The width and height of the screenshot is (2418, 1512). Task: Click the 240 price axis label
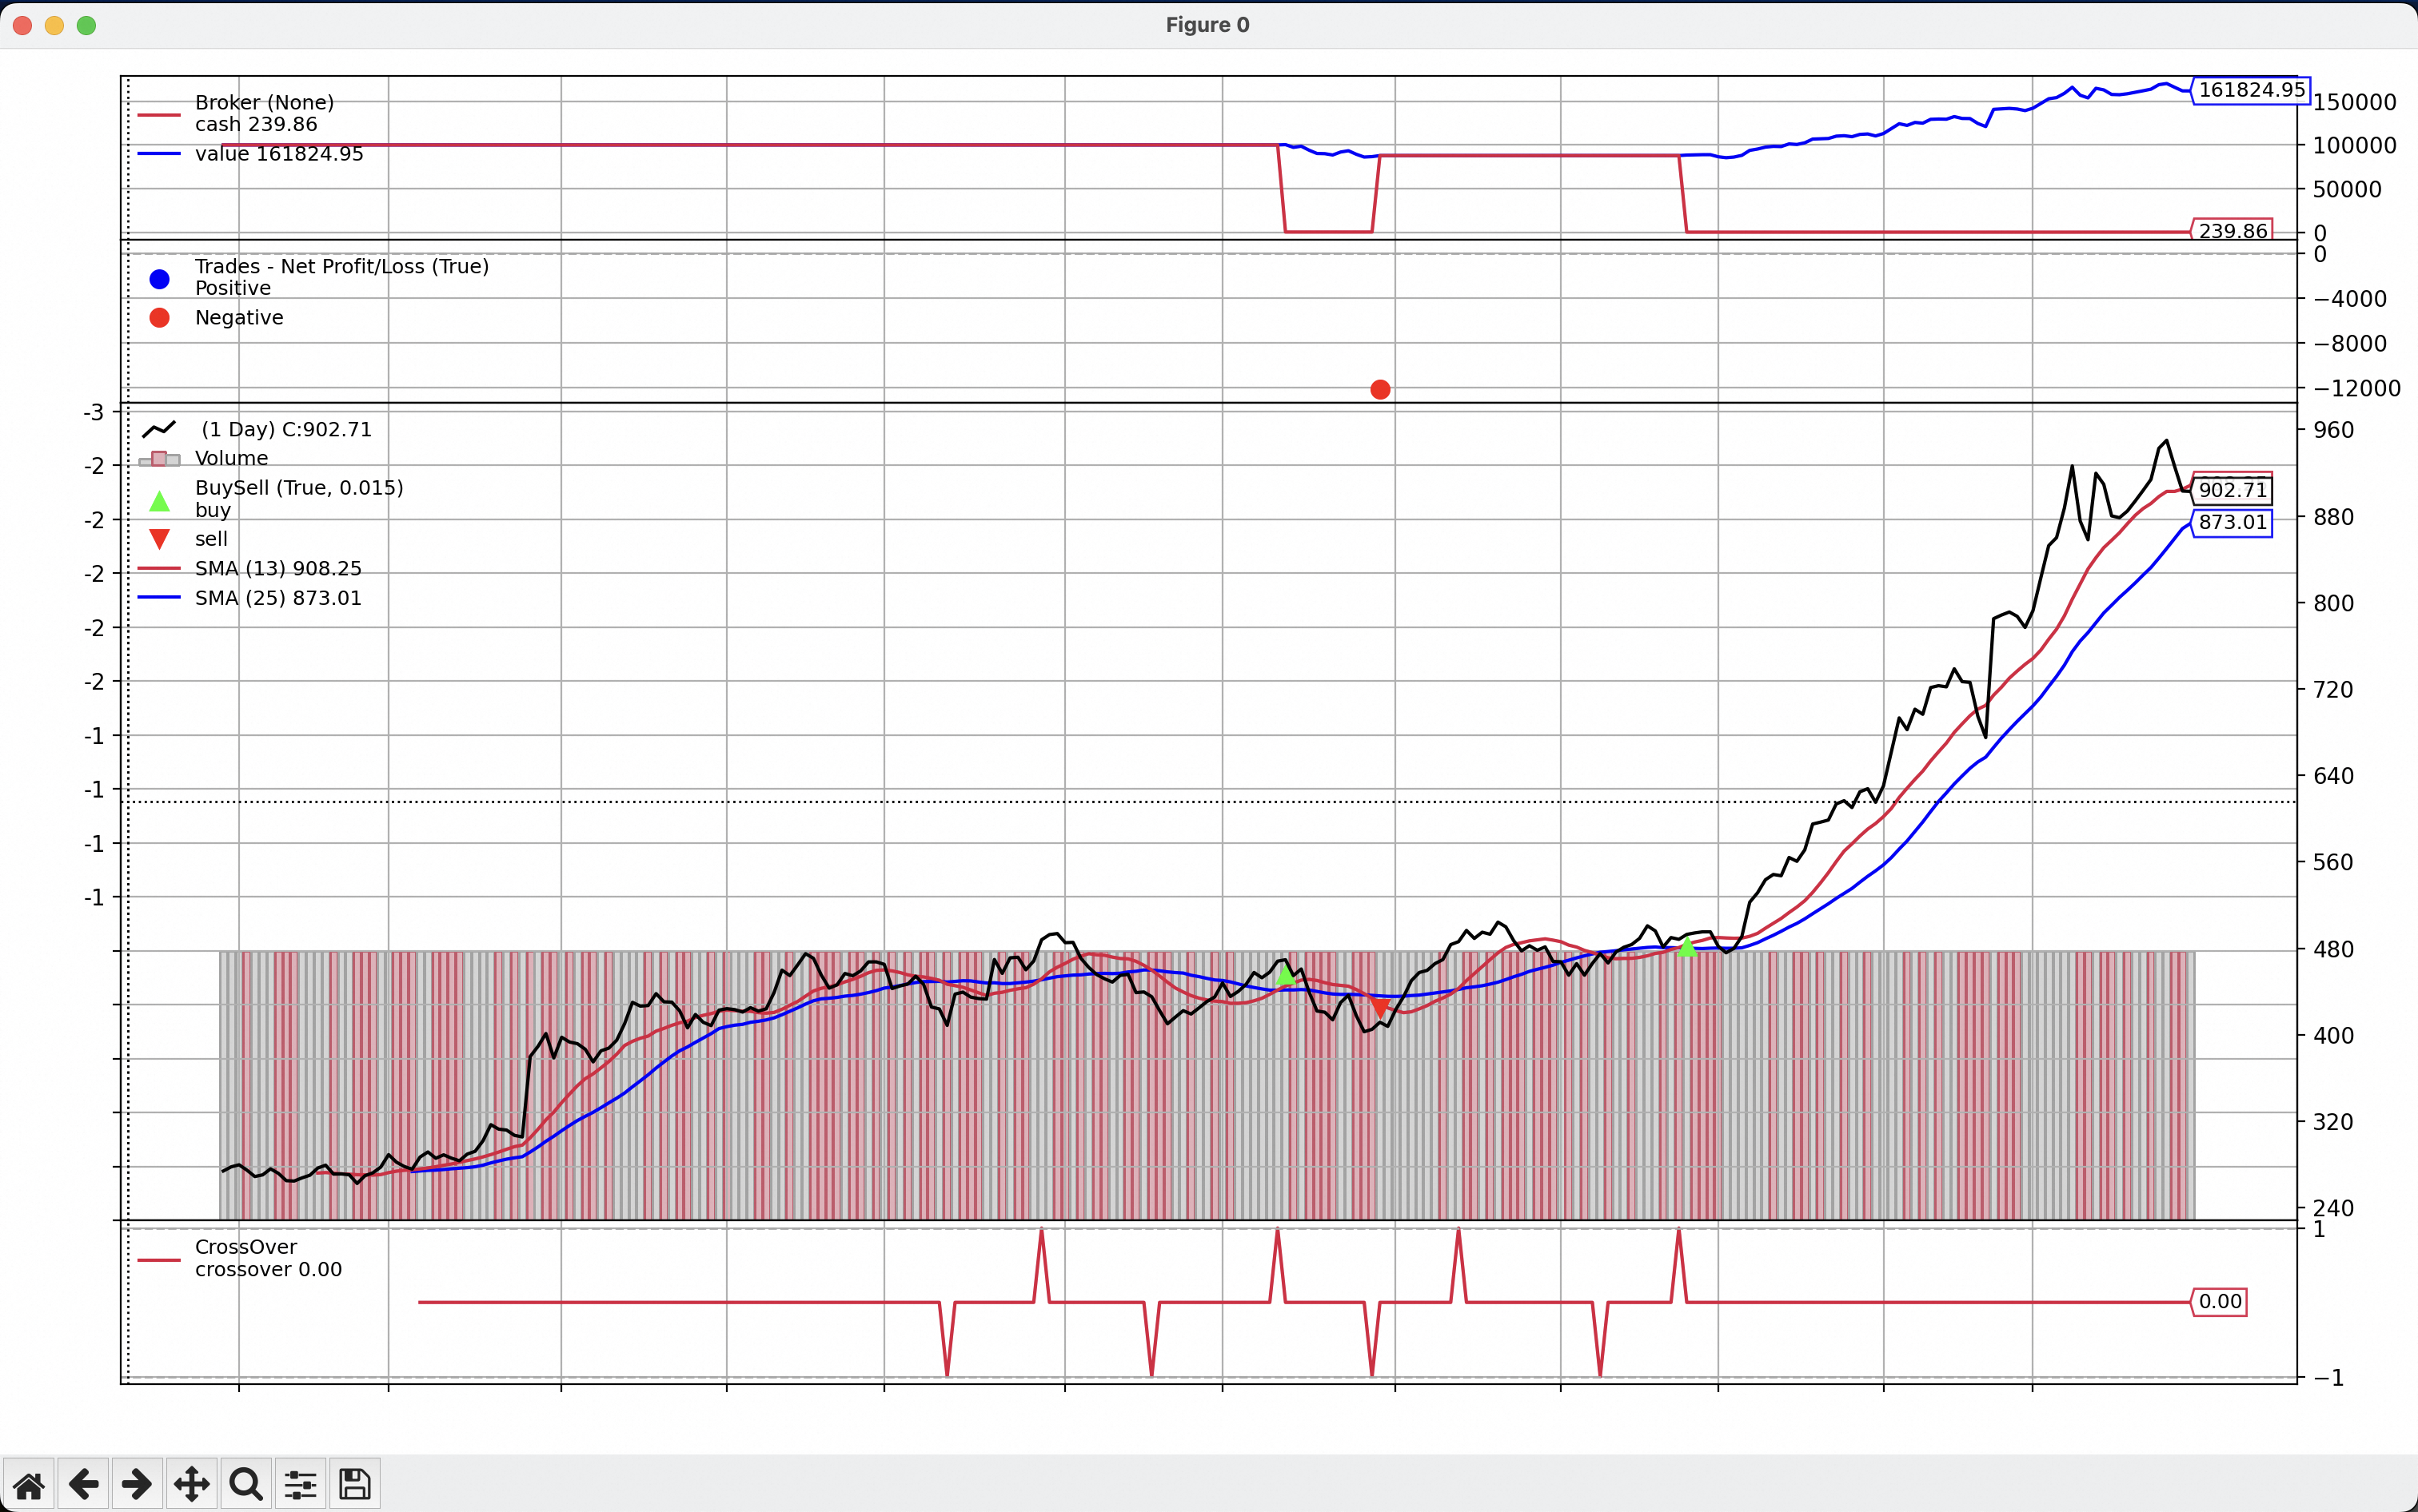[x=2333, y=1208]
